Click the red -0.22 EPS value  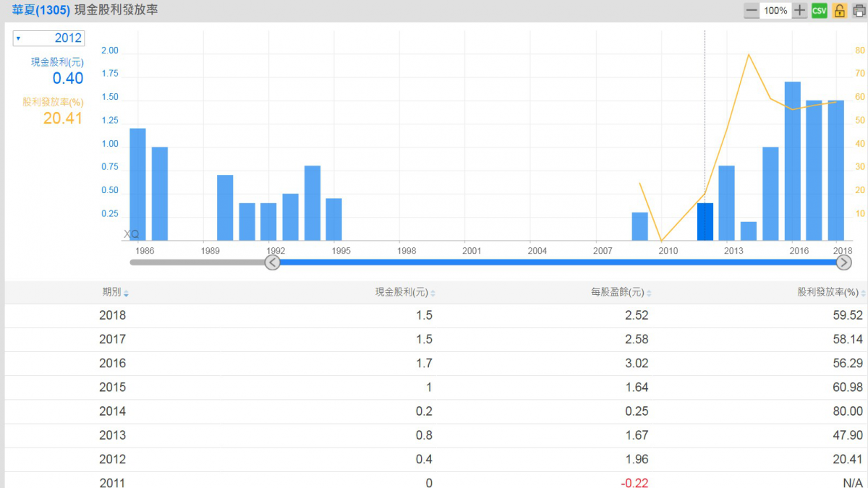636,482
